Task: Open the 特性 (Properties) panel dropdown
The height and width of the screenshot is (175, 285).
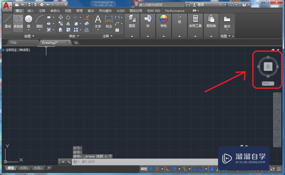Action: 164,36
